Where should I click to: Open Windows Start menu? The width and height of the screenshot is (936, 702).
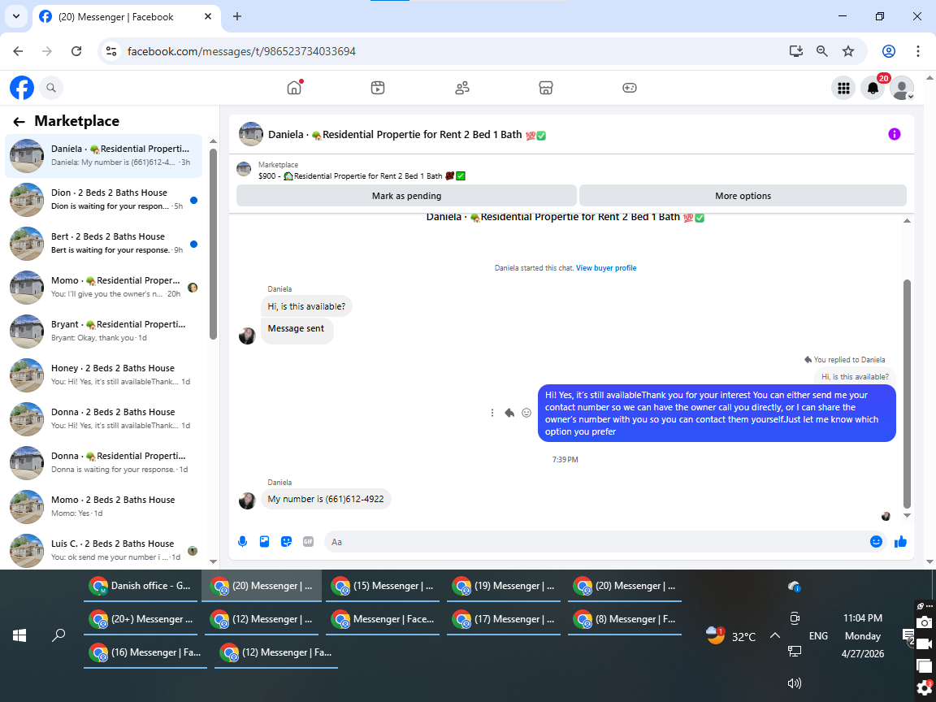(x=19, y=635)
